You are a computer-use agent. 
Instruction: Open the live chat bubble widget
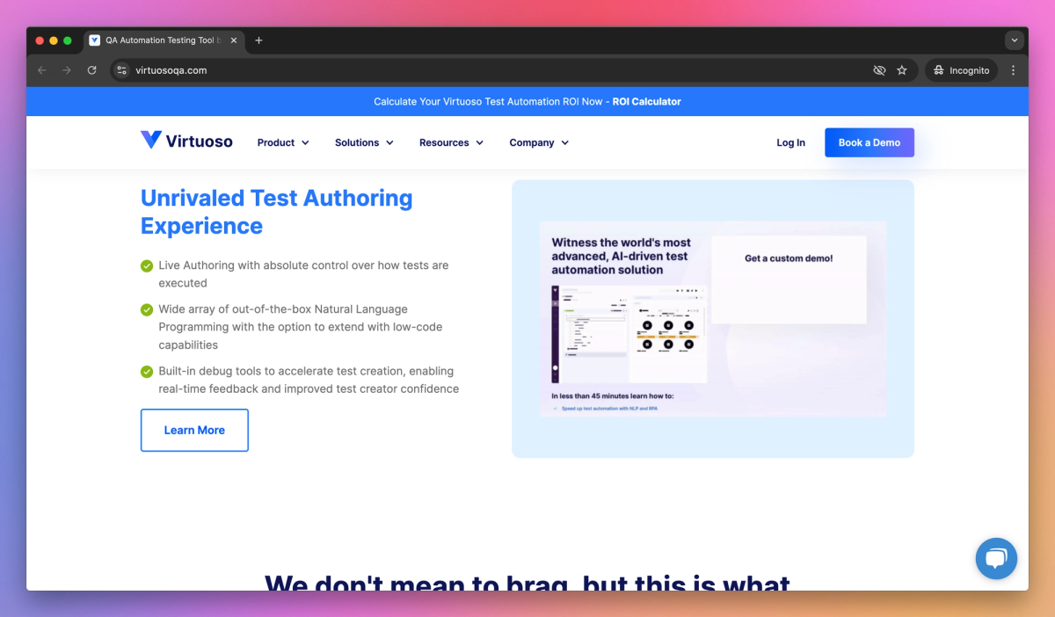(x=996, y=558)
